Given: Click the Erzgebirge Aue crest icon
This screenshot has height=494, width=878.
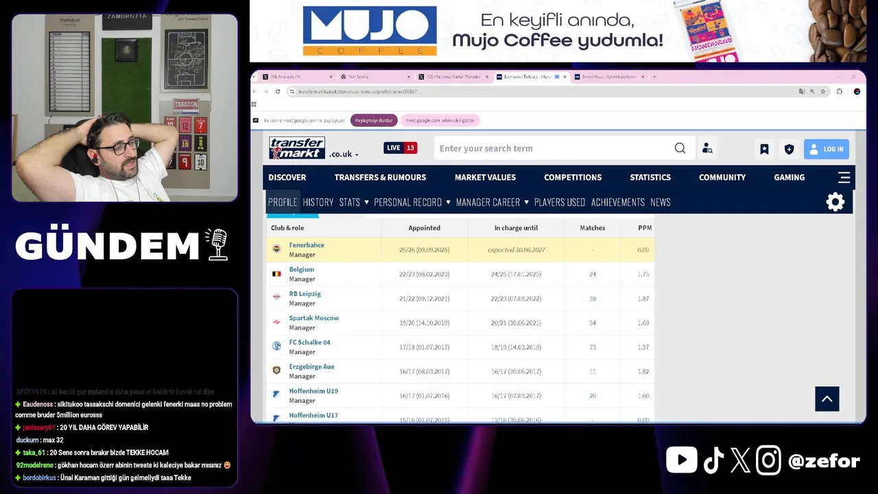Looking at the screenshot, I should pyautogui.click(x=276, y=370).
